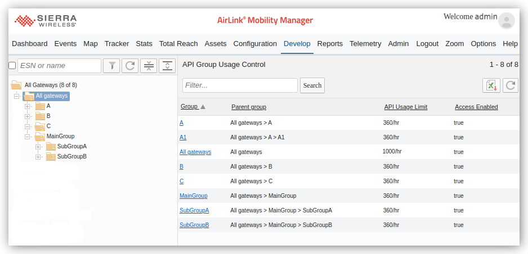The width and height of the screenshot is (528, 254).
Task: Click folder icon of group B in tree
Action: 40,116
